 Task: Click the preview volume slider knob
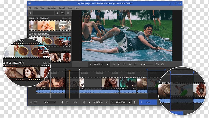(144, 64)
